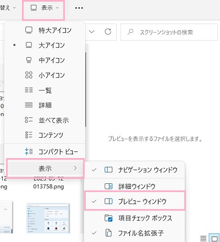Select the settings screenshot thumbnail below 013758.png
Image resolution: width=220 pixels, height=242 pixels.
tap(48, 218)
